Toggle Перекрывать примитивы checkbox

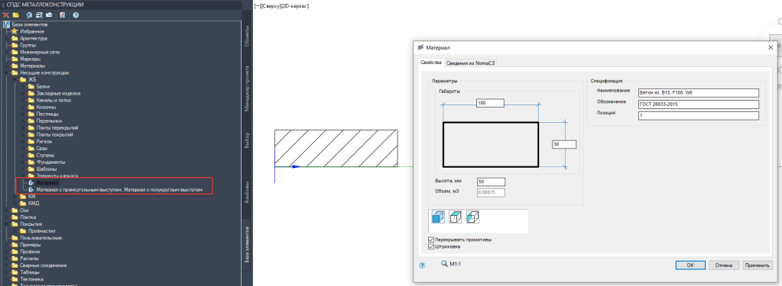tap(431, 239)
